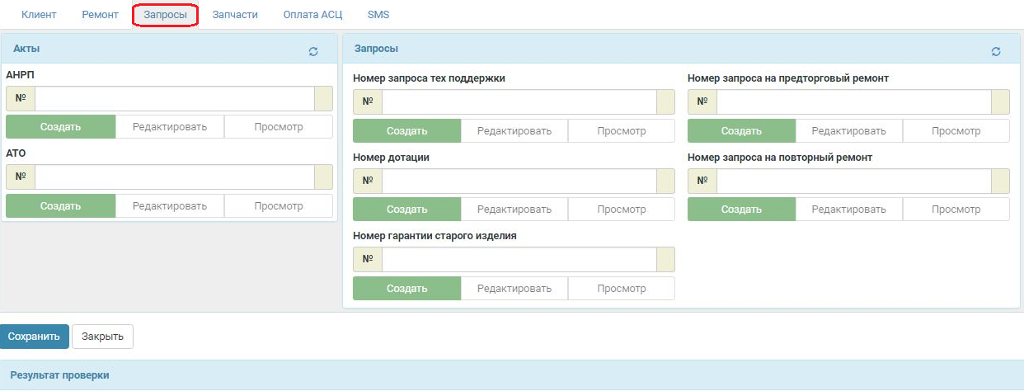
Task: Switch to the Ремонт tab
Action: (100, 15)
